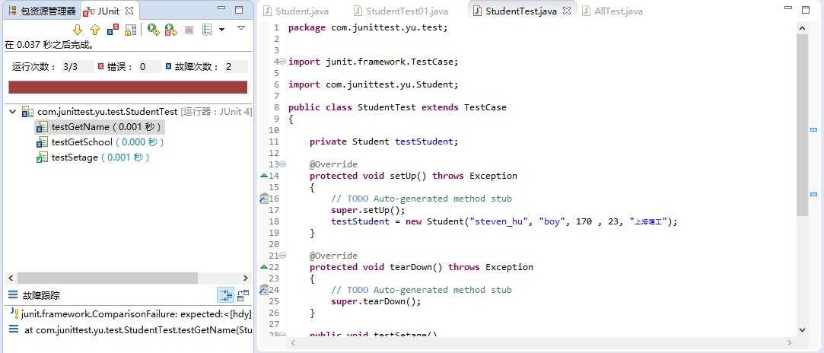824x353 pixels.
Task: Click TestCase in class declaration line
Action: tap(485, 107)
